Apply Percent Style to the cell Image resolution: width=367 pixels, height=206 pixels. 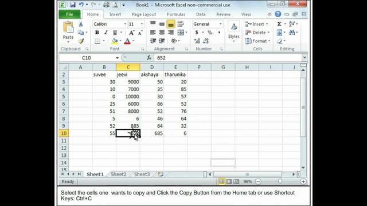pos(210,33)
